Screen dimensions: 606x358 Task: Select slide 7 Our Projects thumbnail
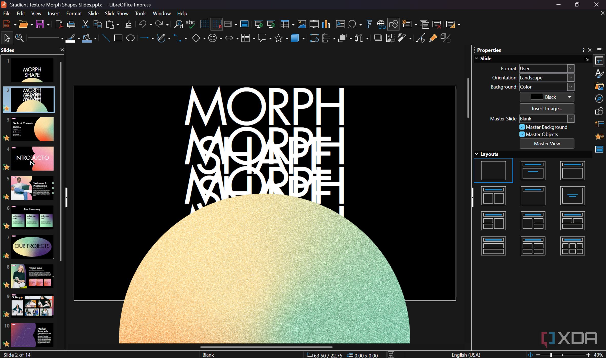pyautogui.click(x=32, y=247)
